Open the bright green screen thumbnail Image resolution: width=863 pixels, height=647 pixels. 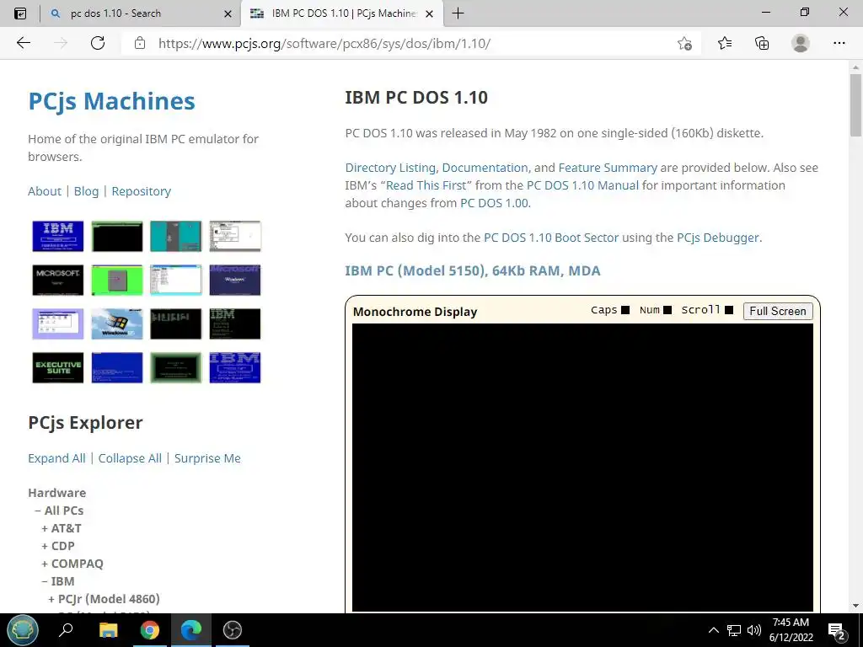coord(116,280)
